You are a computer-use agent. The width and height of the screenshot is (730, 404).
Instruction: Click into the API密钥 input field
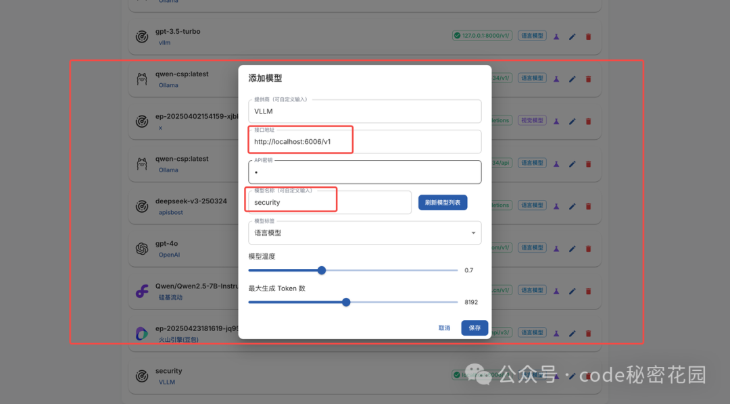(x=364, y=172)
